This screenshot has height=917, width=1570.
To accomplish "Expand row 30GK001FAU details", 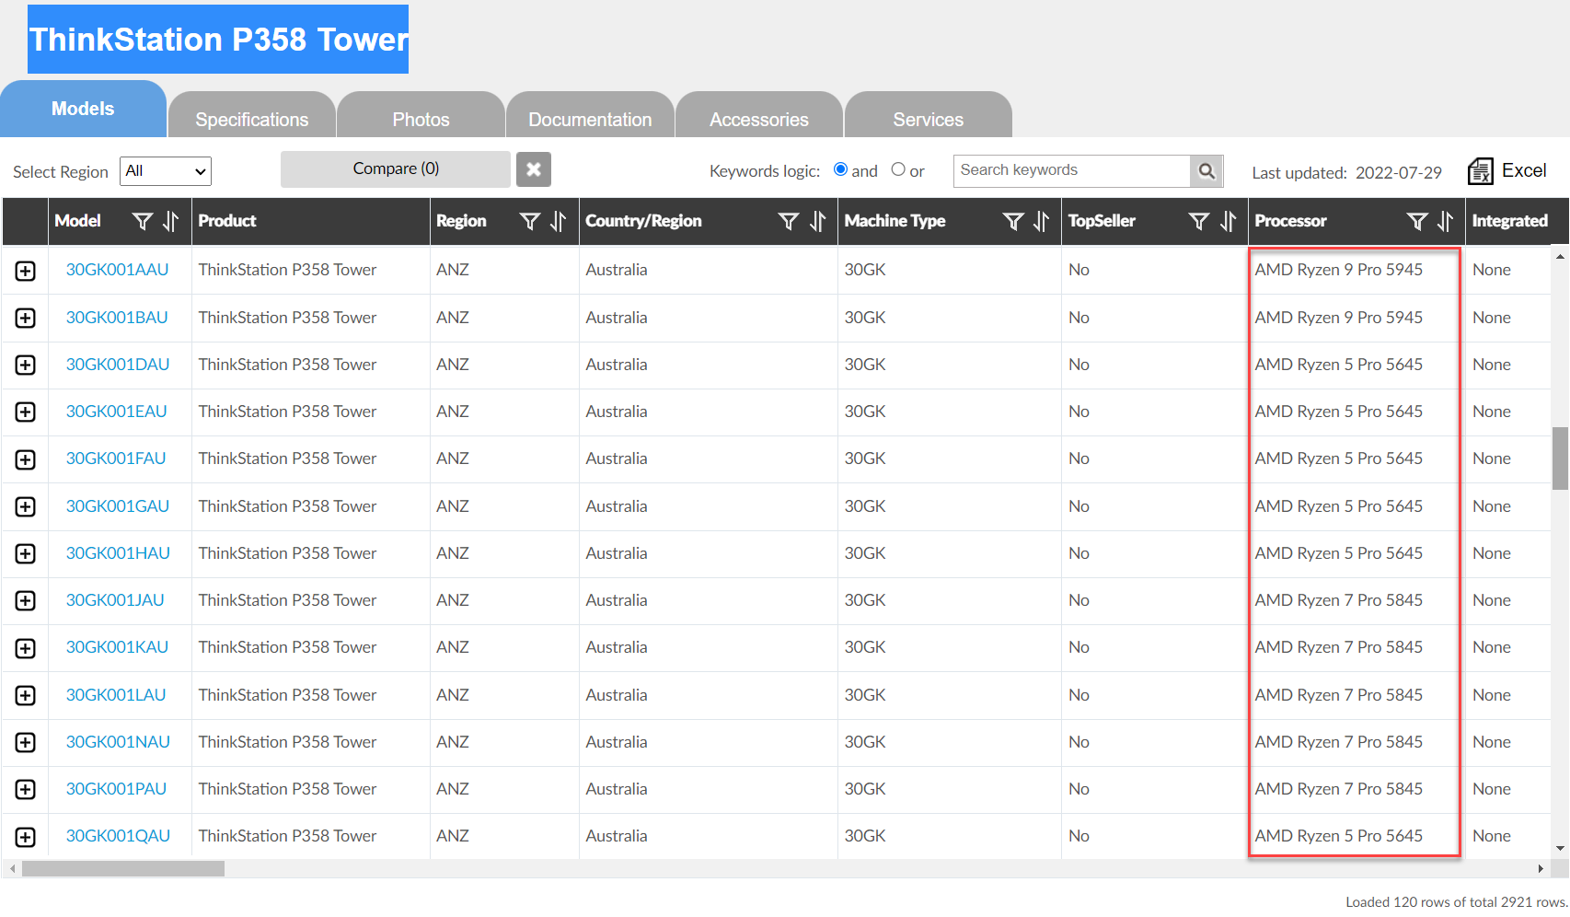I will [x=26, y=459].
